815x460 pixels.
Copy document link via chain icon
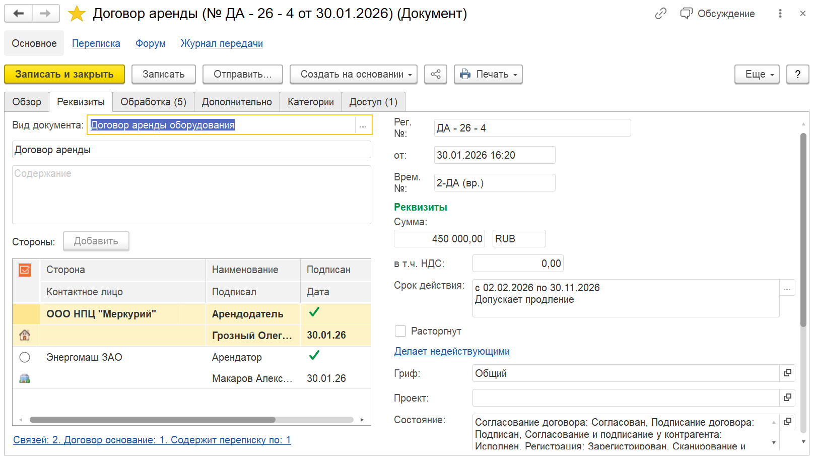660,14
